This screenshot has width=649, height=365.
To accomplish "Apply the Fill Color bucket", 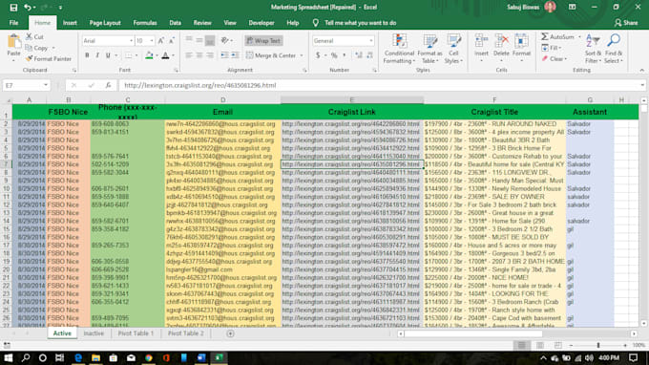I will click(x=149, y=55).
